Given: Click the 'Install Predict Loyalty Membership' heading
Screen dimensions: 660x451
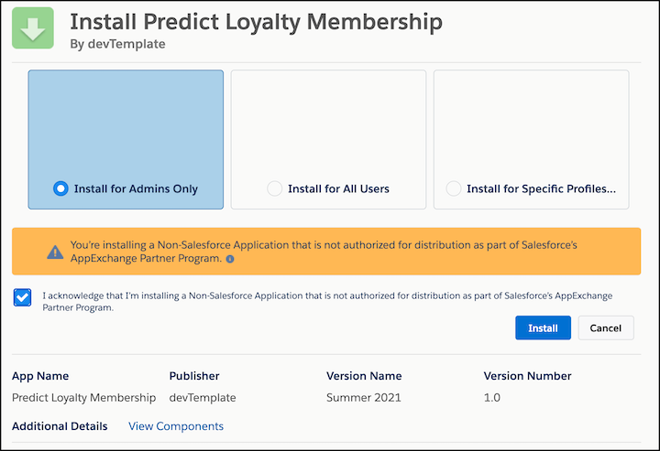Looking at the screenshot, I should click(256, 21).
